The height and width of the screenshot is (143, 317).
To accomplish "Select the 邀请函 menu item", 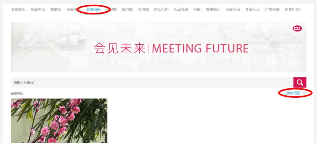I will pyautogui.click(x=56, y=10).
